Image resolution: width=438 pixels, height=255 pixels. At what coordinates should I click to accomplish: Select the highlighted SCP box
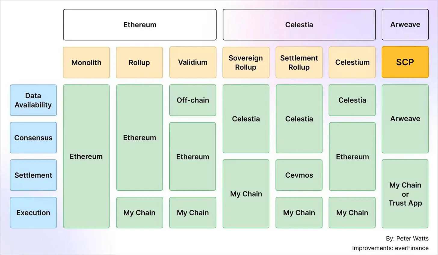405,62
